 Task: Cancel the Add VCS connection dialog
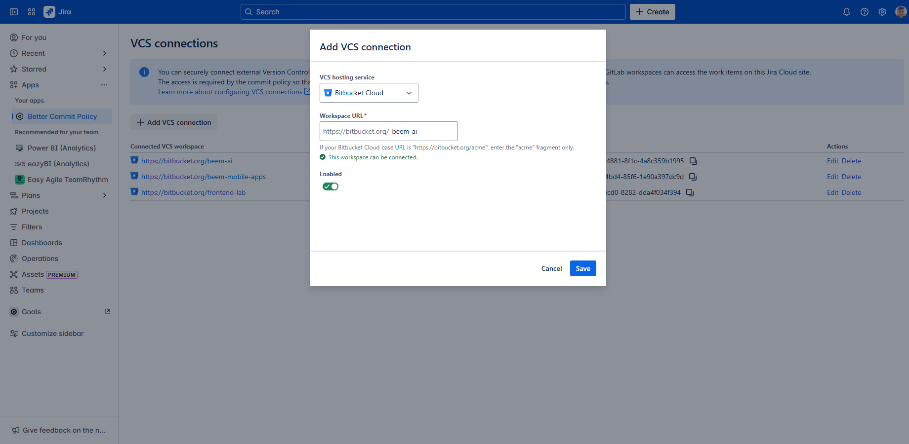pos(551,268)
